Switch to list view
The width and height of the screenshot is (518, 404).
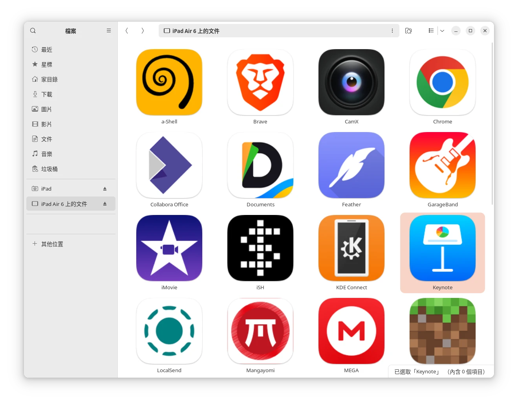[431, 31]
